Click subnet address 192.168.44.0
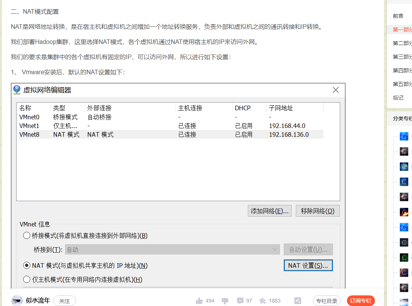The image size is (412, 306). tap(287, 126)
